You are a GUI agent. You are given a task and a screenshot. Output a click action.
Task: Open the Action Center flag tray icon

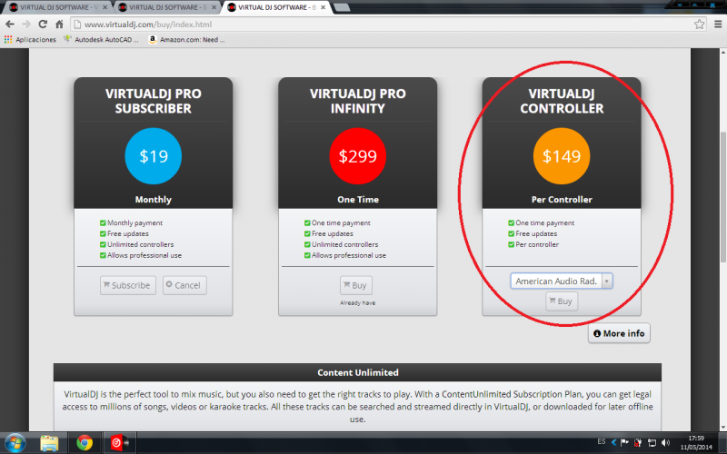624,443
